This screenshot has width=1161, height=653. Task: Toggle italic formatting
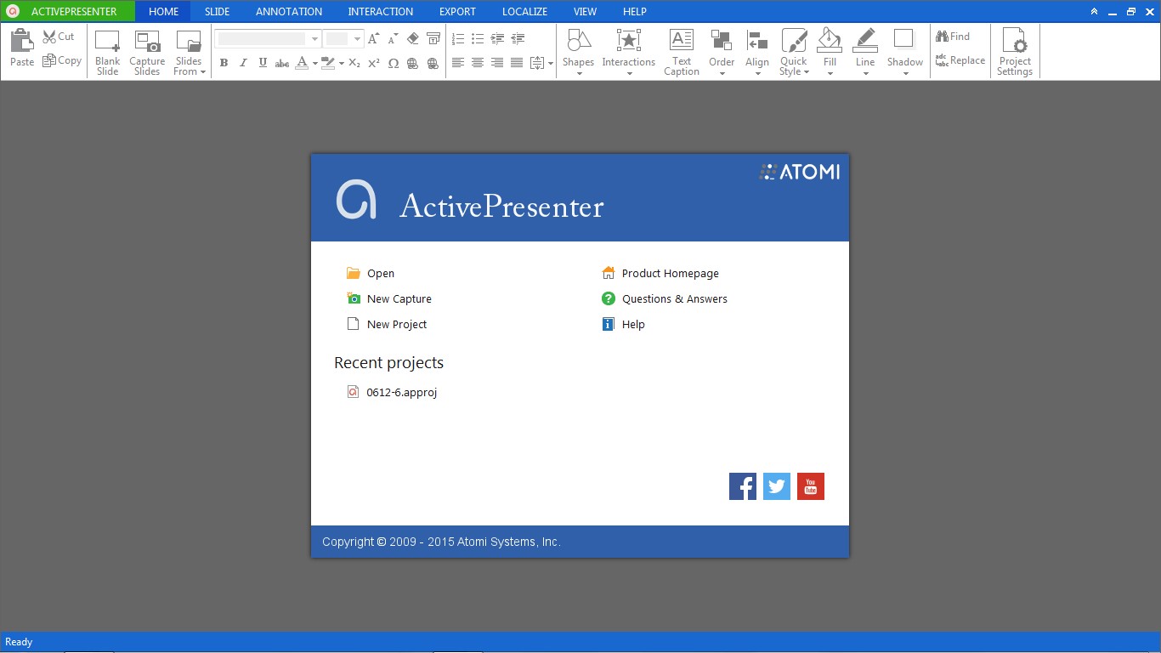[x=243, y=63]
